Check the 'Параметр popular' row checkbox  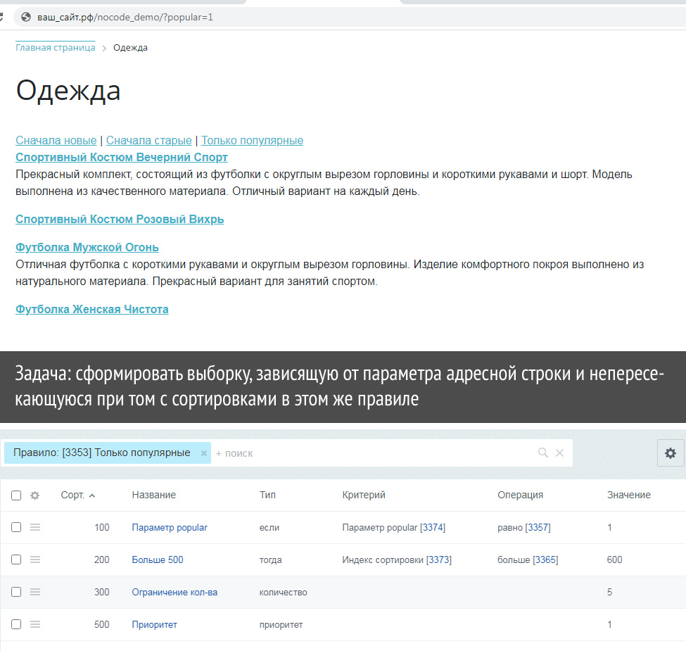point(16,527)
